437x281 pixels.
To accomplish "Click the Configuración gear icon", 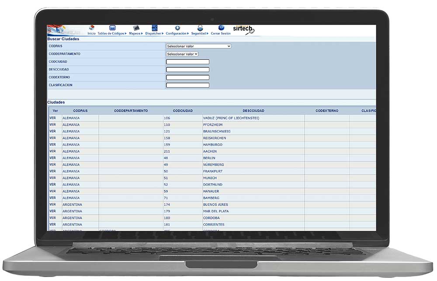I will [177, 28].
